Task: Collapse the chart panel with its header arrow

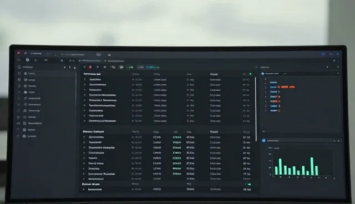Action: [338, 141]
